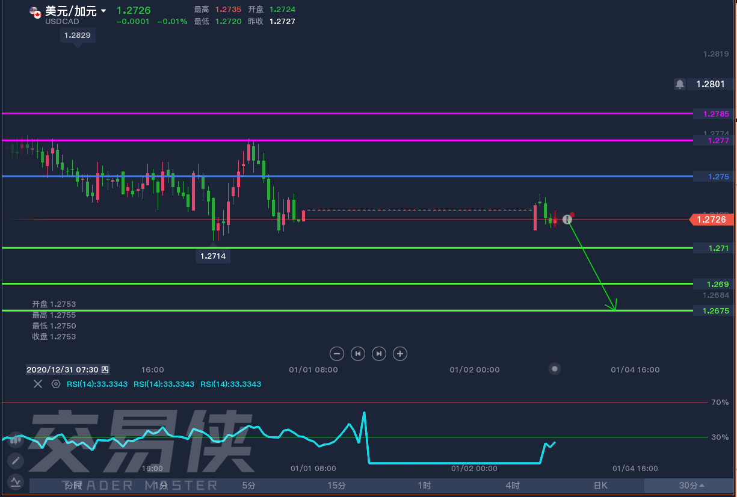Select the 1.275 blue line label

[714, 177]
